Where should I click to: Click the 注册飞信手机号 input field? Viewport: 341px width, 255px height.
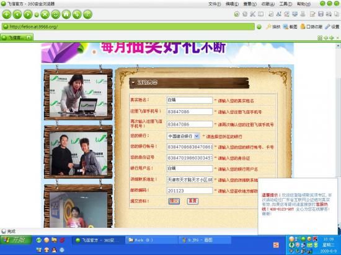(x=190, y=111)
